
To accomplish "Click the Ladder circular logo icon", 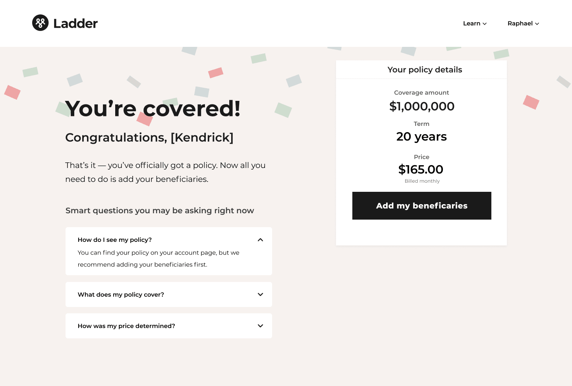I will 40,23.
